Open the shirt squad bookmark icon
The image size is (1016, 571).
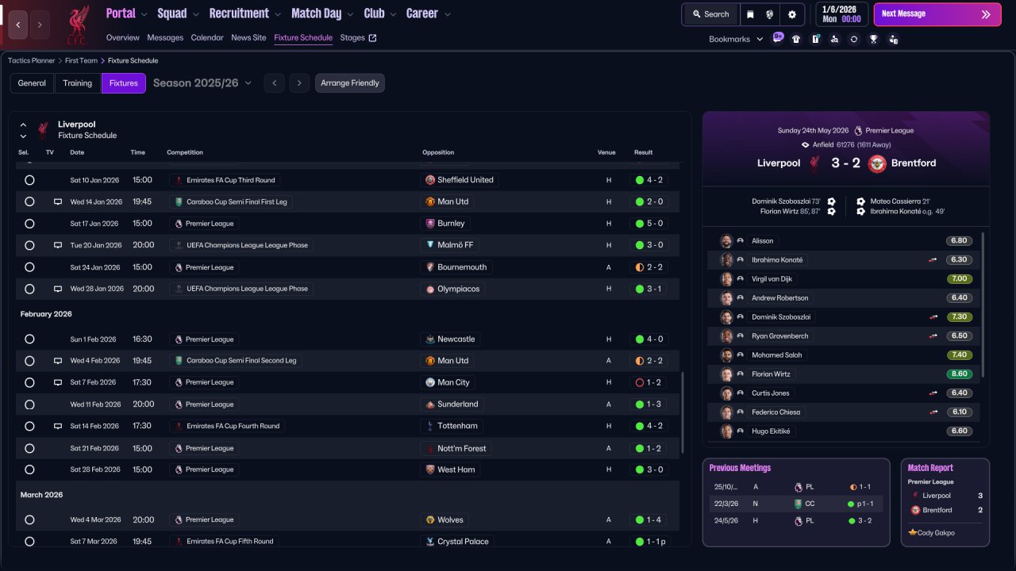click(x=796, y=39)
